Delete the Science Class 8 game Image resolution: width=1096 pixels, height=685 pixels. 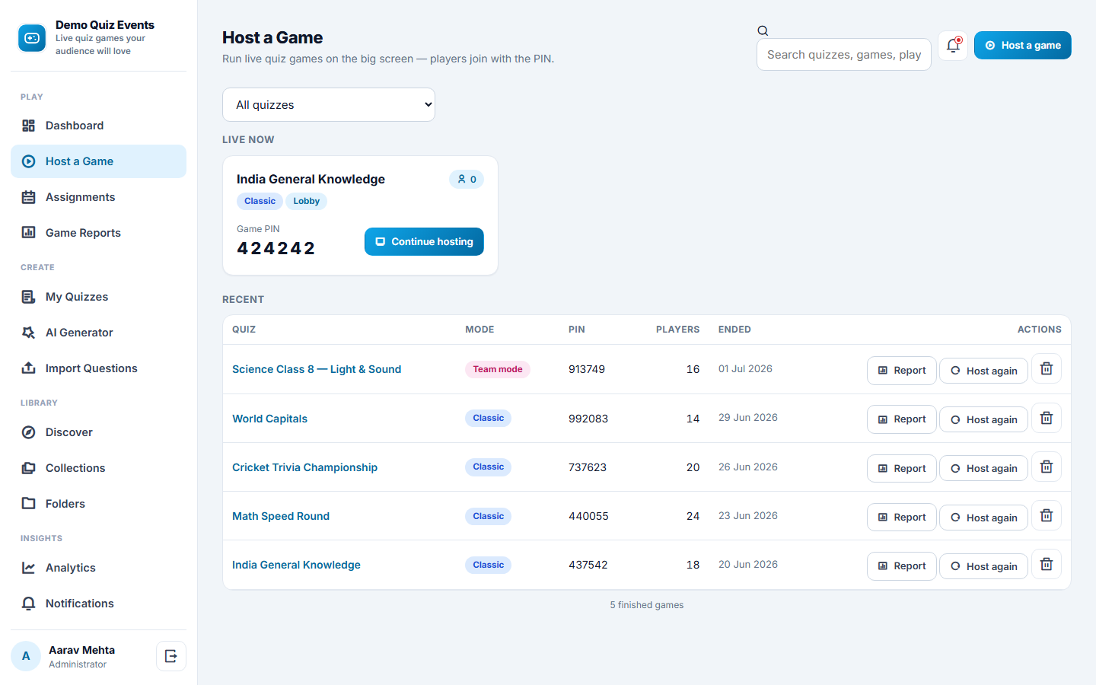[x=1047, y=369]
